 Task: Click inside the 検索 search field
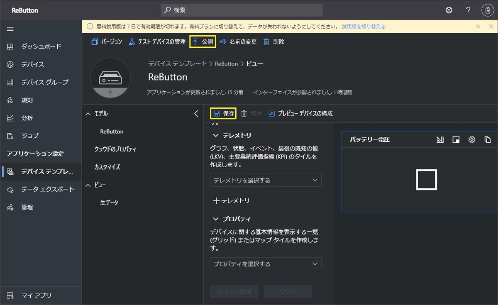coord(241,10)
